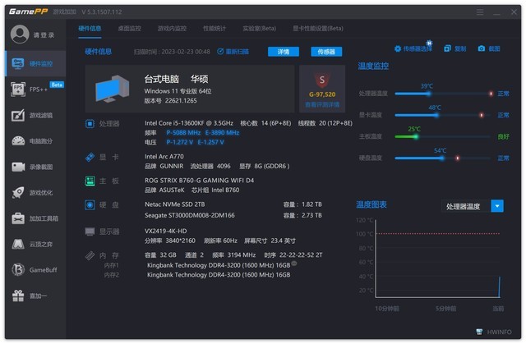
Task: Open the 处理器温度 chart dropdown arrow
Action: [497, 206]
